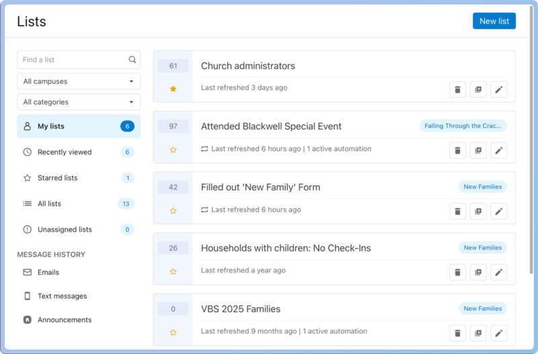538x354 pixels.
Task: Delete the Church administrators list
Action: pyautogui.click(x=457, y=90)
